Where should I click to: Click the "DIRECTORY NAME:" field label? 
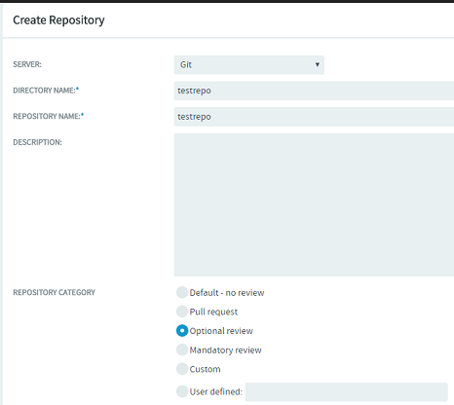click(46, 90)
